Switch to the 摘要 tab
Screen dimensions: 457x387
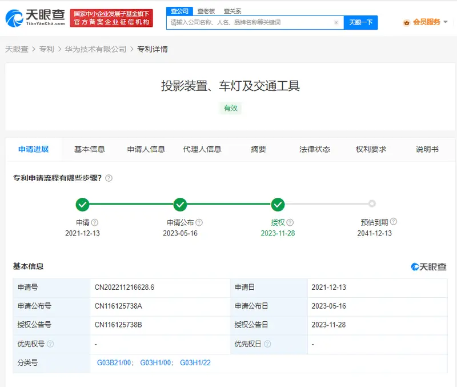tap(259, 149)
